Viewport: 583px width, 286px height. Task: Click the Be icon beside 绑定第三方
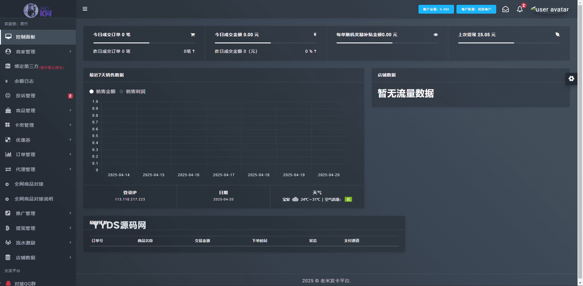tap(8, 66)
